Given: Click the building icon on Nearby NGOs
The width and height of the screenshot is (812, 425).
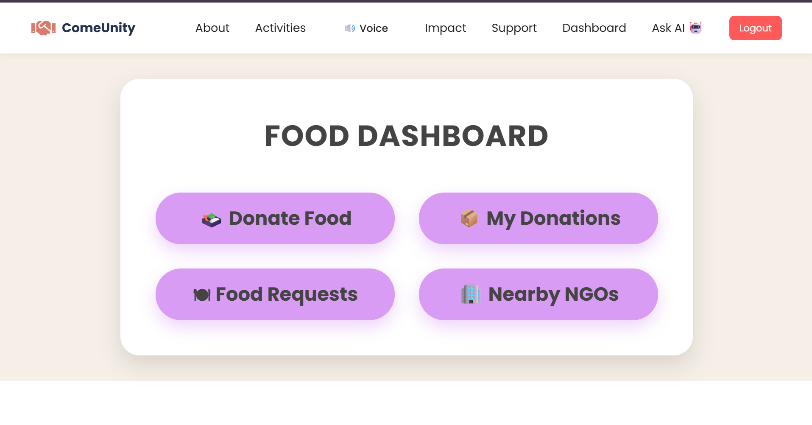Looking at the screenshot, I should pyautogui.click(x=471, y=294).
